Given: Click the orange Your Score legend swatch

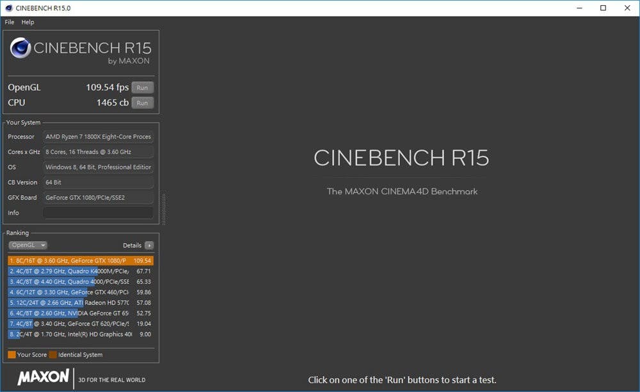Looking at the screenshot, I should (12, 355).
